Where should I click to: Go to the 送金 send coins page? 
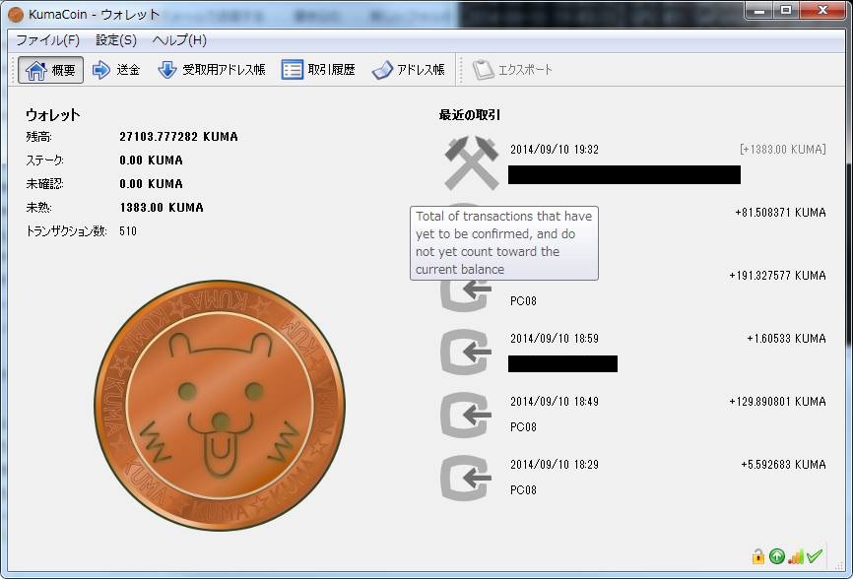(x=116, y=70)
